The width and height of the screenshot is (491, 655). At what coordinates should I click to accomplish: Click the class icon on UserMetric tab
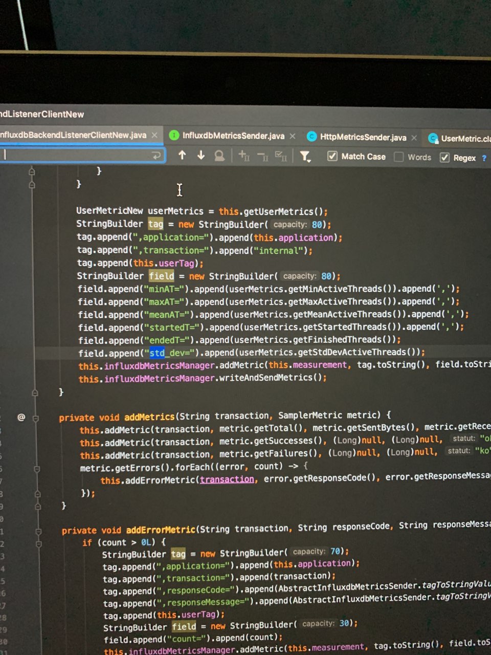[433, 138]
